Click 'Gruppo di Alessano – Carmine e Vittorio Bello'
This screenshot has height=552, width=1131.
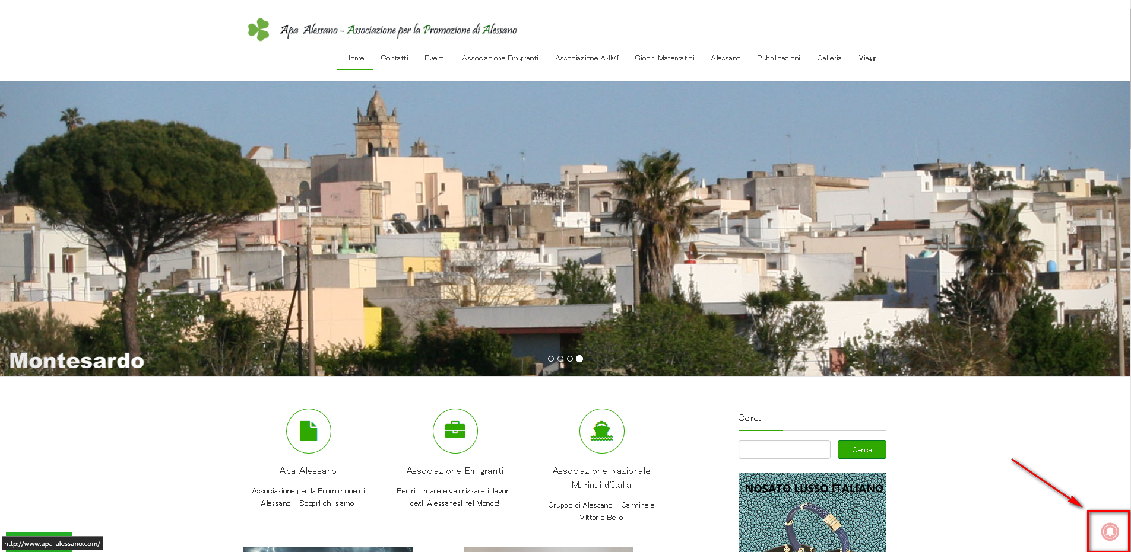pyautogui.click(x=601, y=511)
